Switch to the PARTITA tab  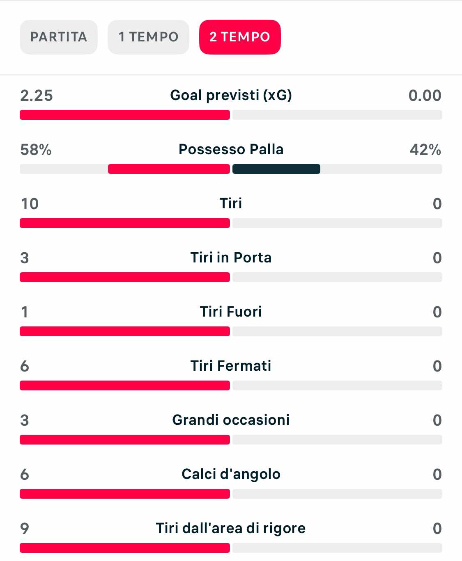[x=59, y=37]
